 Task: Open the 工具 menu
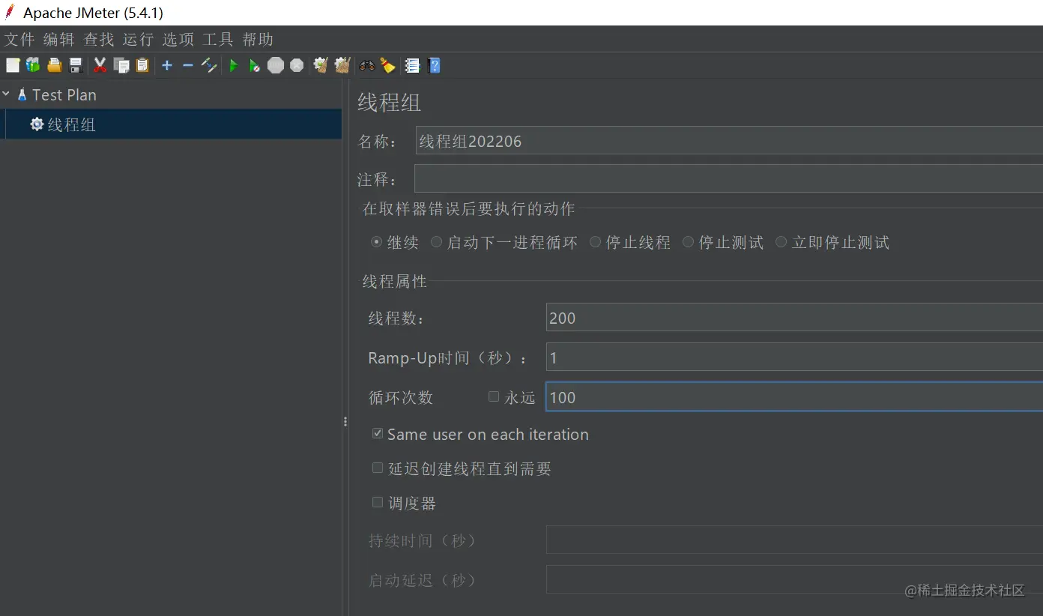[x=218, y=39]
